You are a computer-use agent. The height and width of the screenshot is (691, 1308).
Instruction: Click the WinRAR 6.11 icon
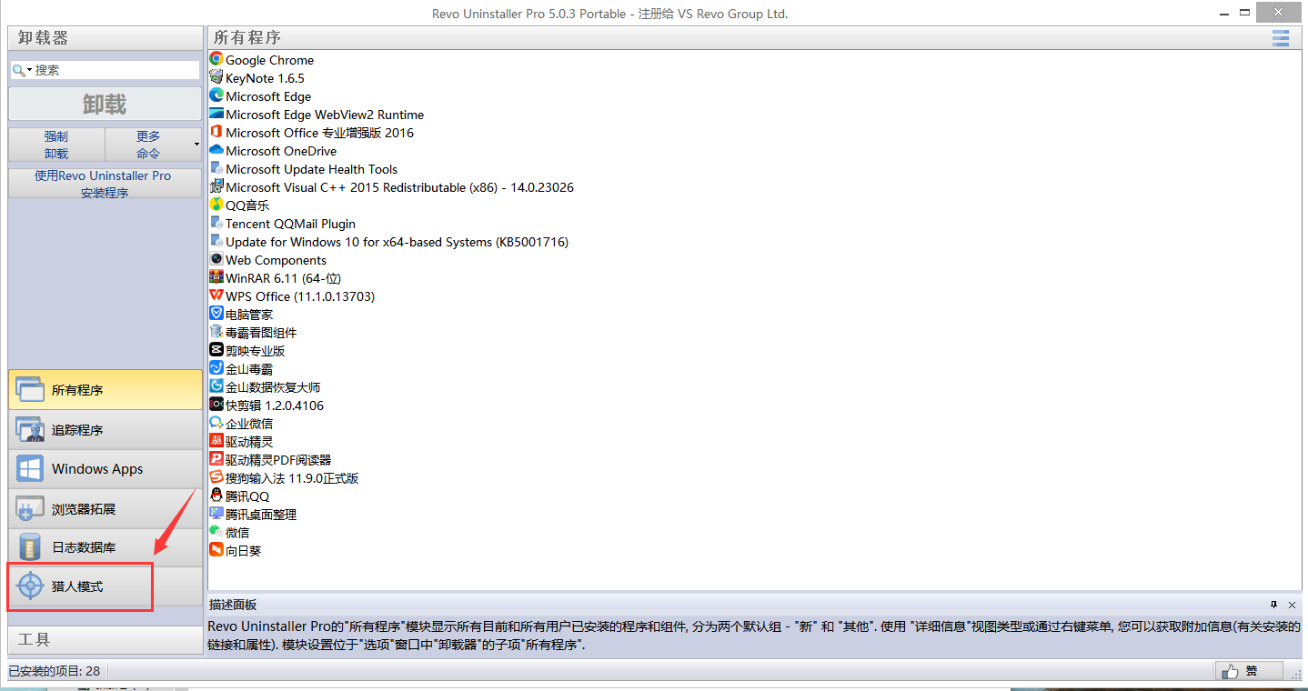216,277
